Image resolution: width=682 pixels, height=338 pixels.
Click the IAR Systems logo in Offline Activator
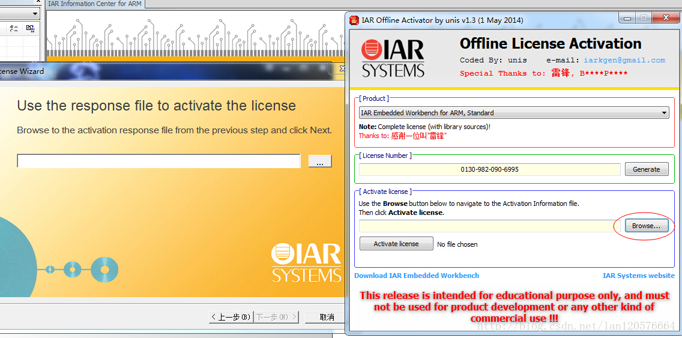[393, 58]
